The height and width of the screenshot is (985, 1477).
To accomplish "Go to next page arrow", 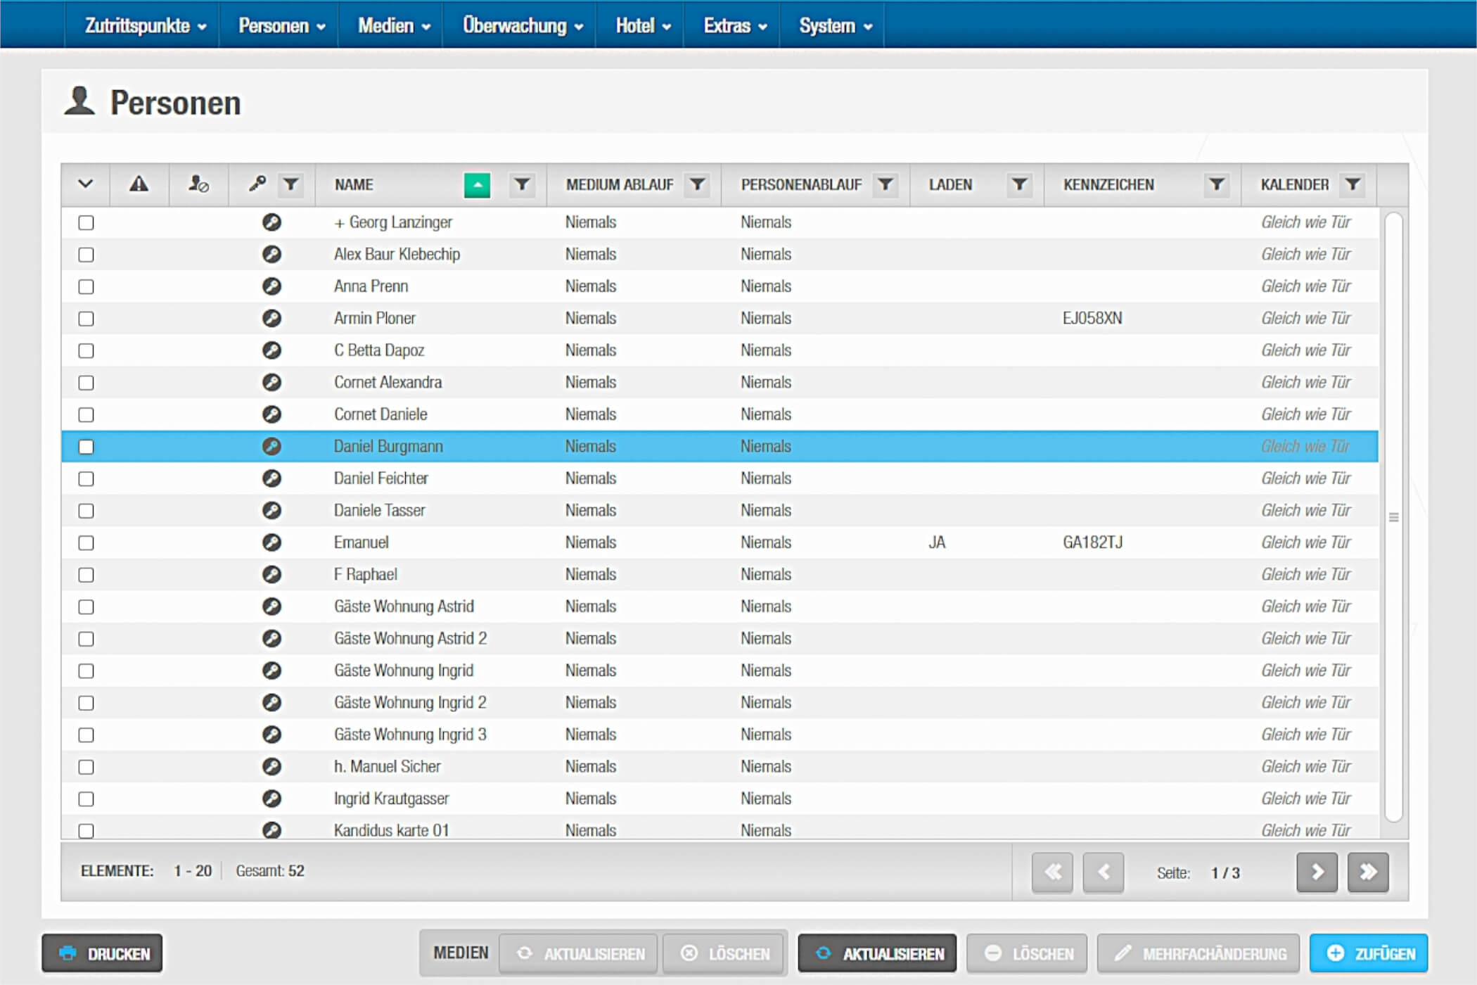I will coord(1317,872).
